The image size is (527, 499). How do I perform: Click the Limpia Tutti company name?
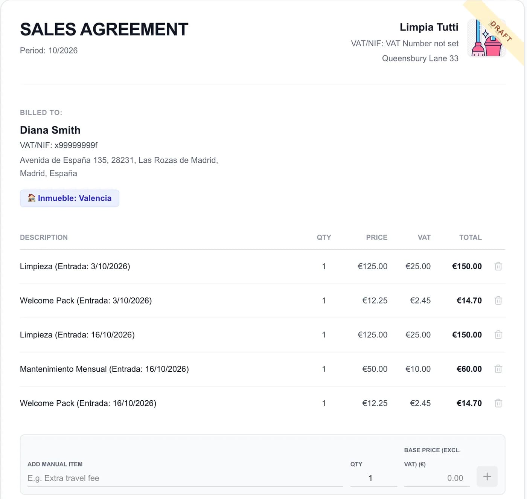(x=429, y=27)
